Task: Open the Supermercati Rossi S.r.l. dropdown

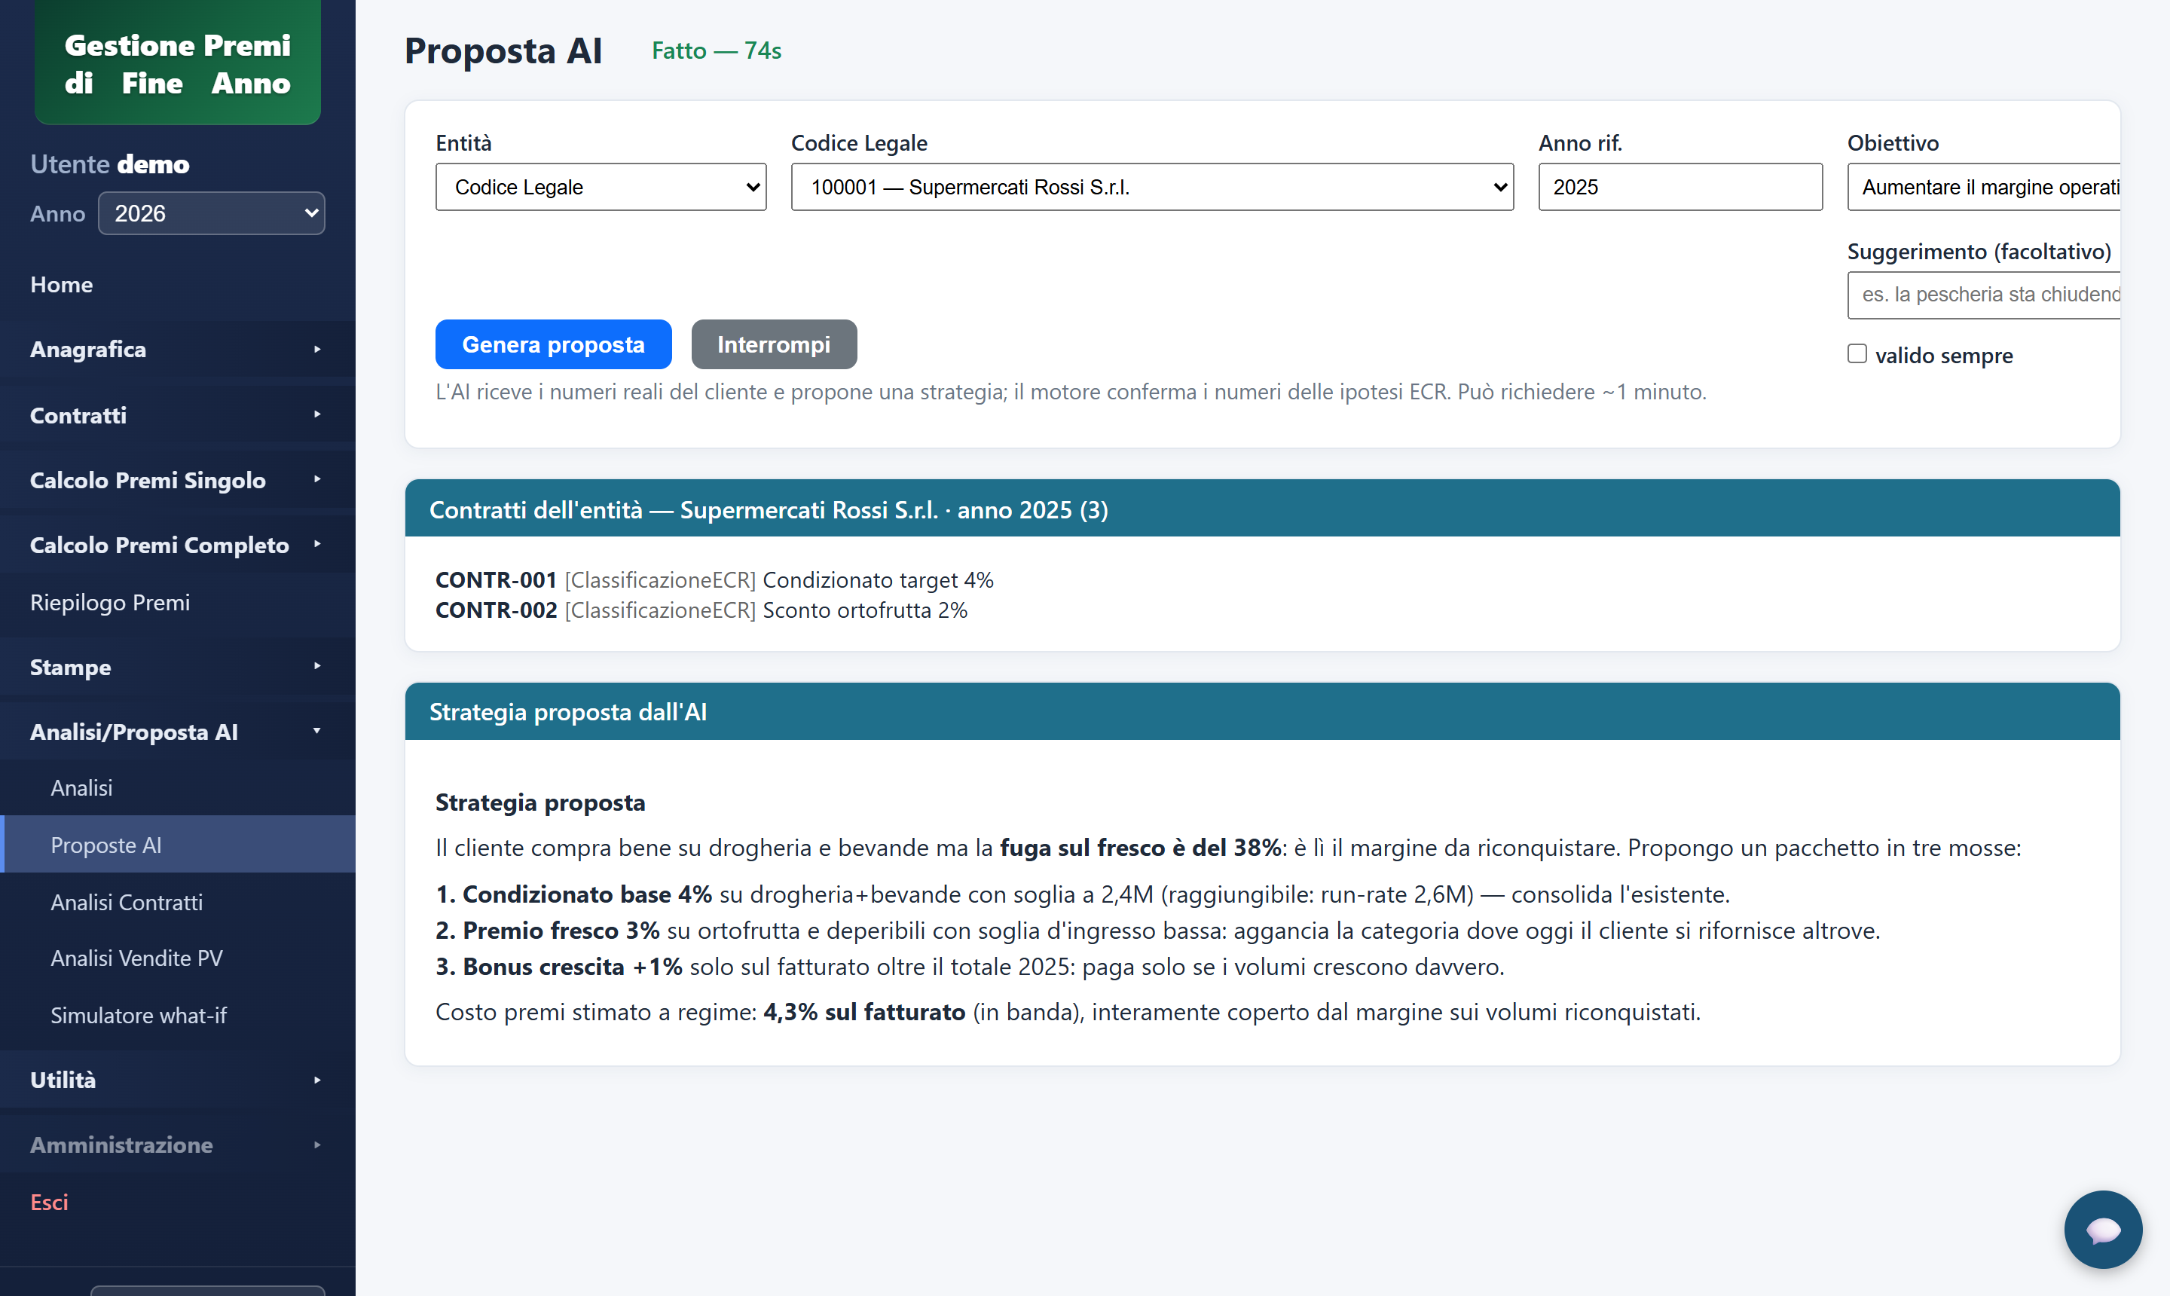Action: pos(1152,187)
